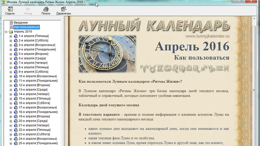
Task: Click the book icon of 15-е апреля
Action: click(x=16, y=99)
